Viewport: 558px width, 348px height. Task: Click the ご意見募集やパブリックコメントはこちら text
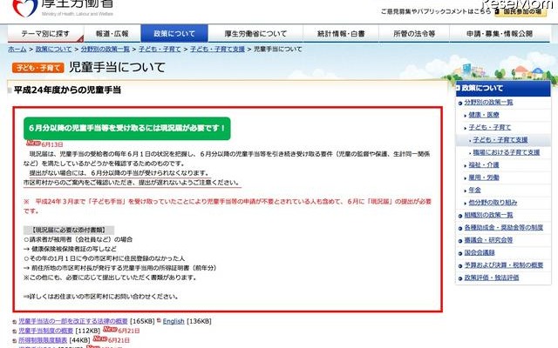pos(436,11)
